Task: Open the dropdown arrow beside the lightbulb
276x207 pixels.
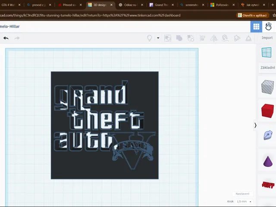Action: [x=158, y=38]
